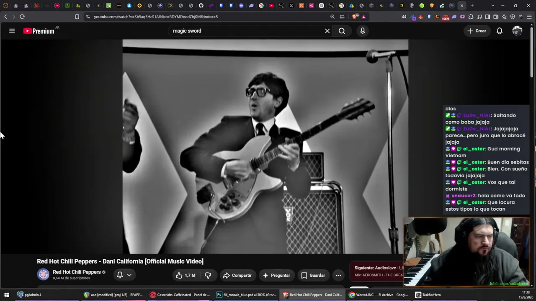Click the Preguntar button

tap(276, 275)
